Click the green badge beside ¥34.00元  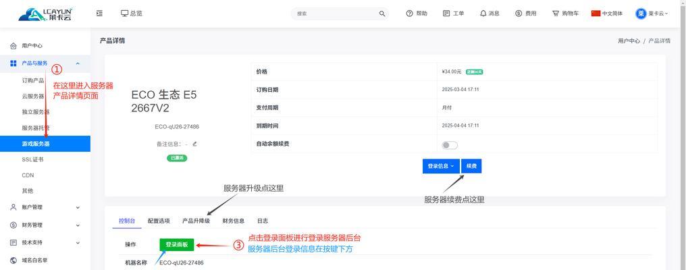coord(474,72)
